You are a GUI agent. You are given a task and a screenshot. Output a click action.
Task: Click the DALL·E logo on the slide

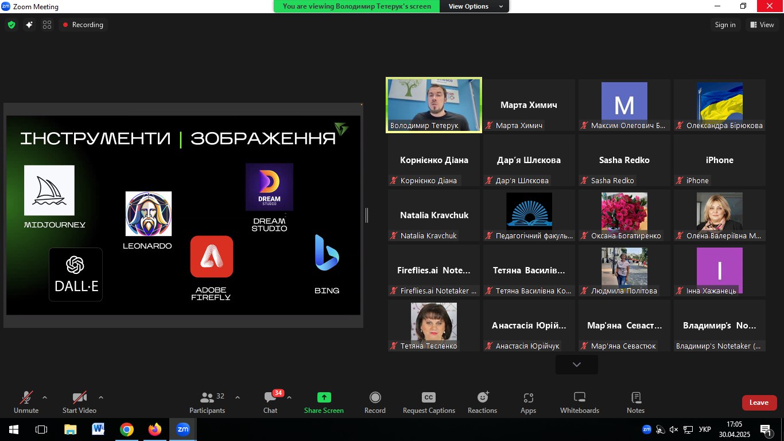point(76,274)
